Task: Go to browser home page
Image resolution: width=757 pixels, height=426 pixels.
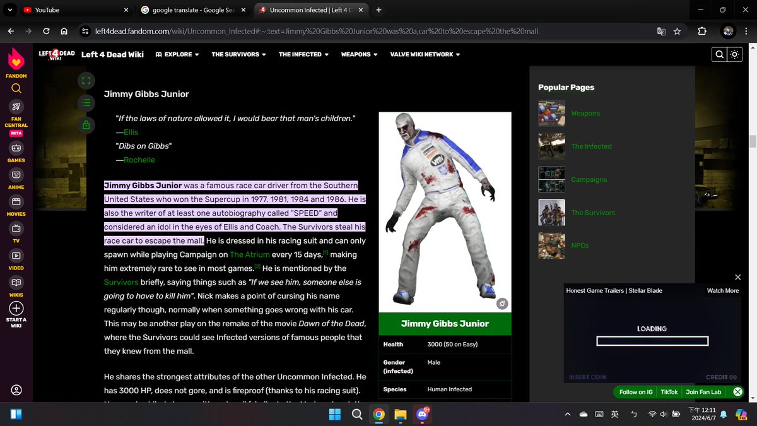Action: (x=64, y=32)
